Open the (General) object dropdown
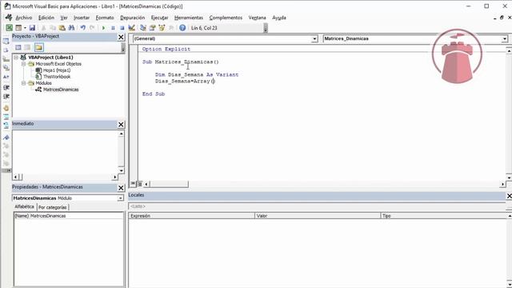The width and height of the screenshot is (512, 288). [x=314, y=39]
